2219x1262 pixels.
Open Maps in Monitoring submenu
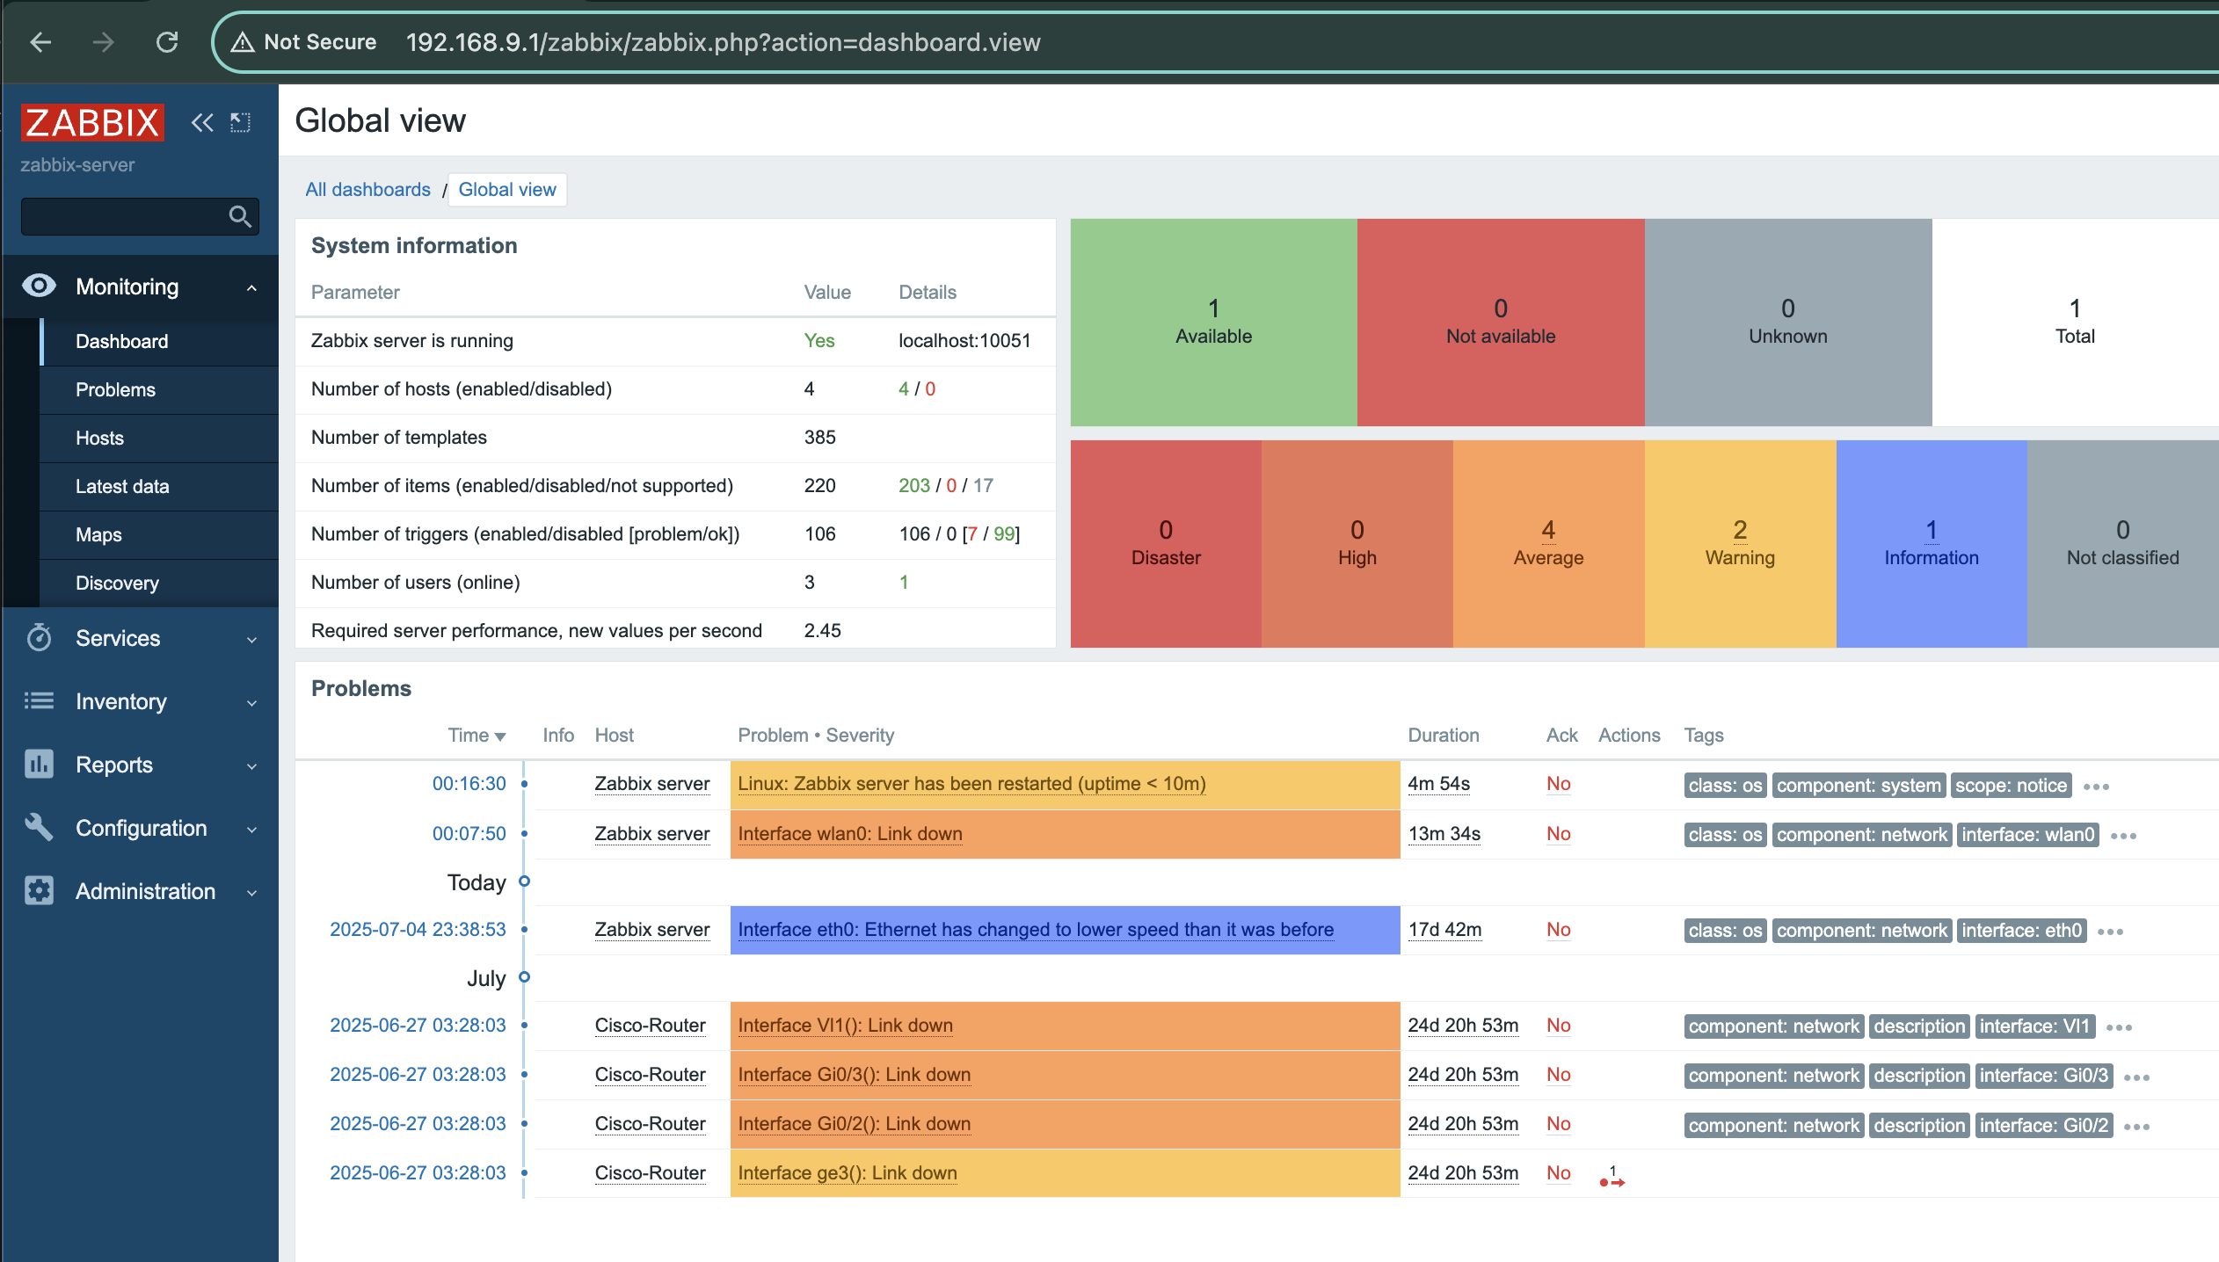pyautogui.click(x=160, y=534)
